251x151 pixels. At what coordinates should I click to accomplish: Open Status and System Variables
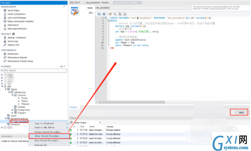pyautogui.click(x=20, y=21)
